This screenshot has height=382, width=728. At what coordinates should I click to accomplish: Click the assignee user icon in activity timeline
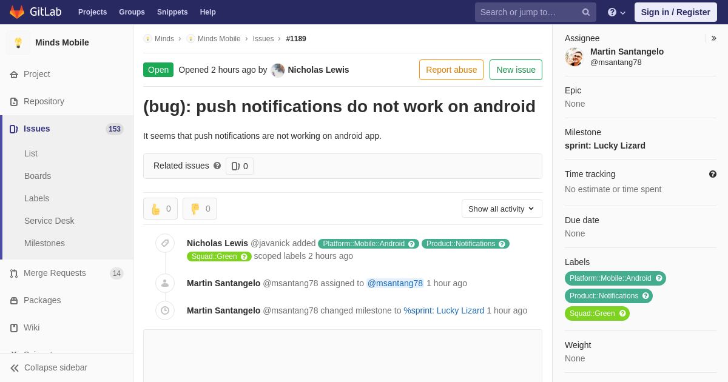click(165, 283)
